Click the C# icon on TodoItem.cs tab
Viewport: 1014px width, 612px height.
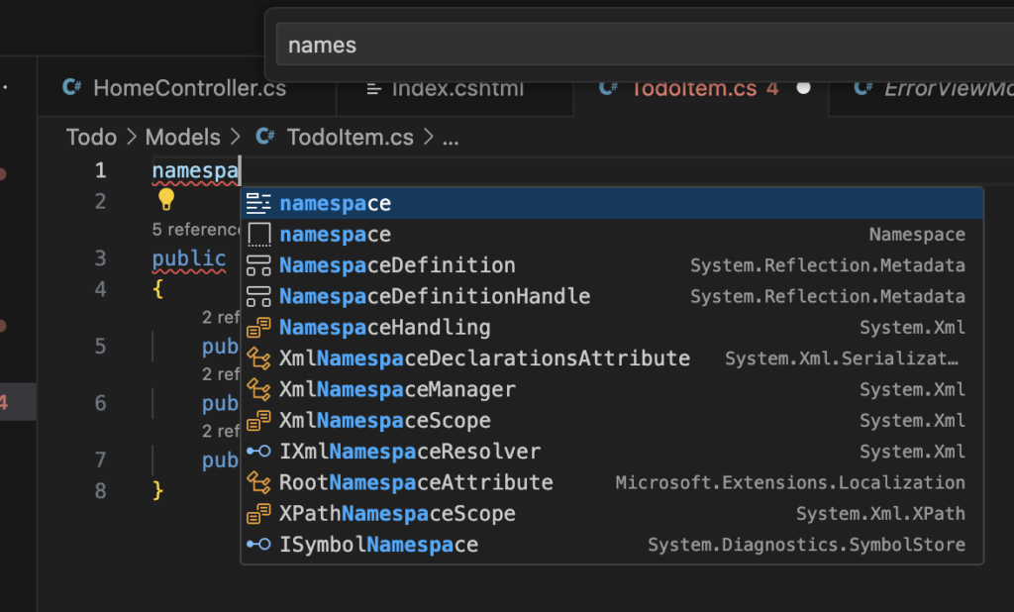[x=608, y=87]
